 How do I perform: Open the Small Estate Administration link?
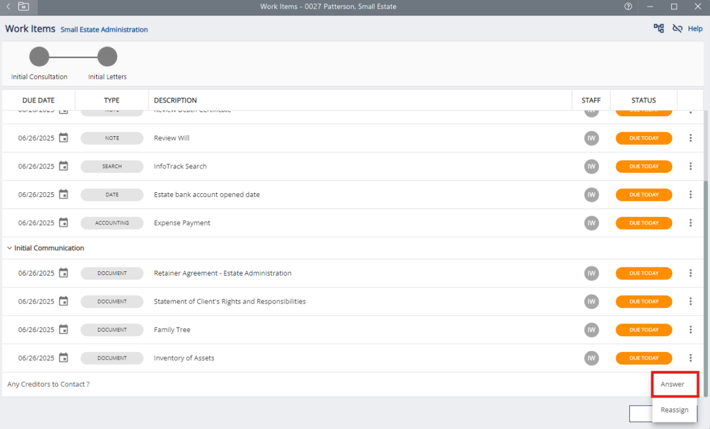tap(104, 30)
